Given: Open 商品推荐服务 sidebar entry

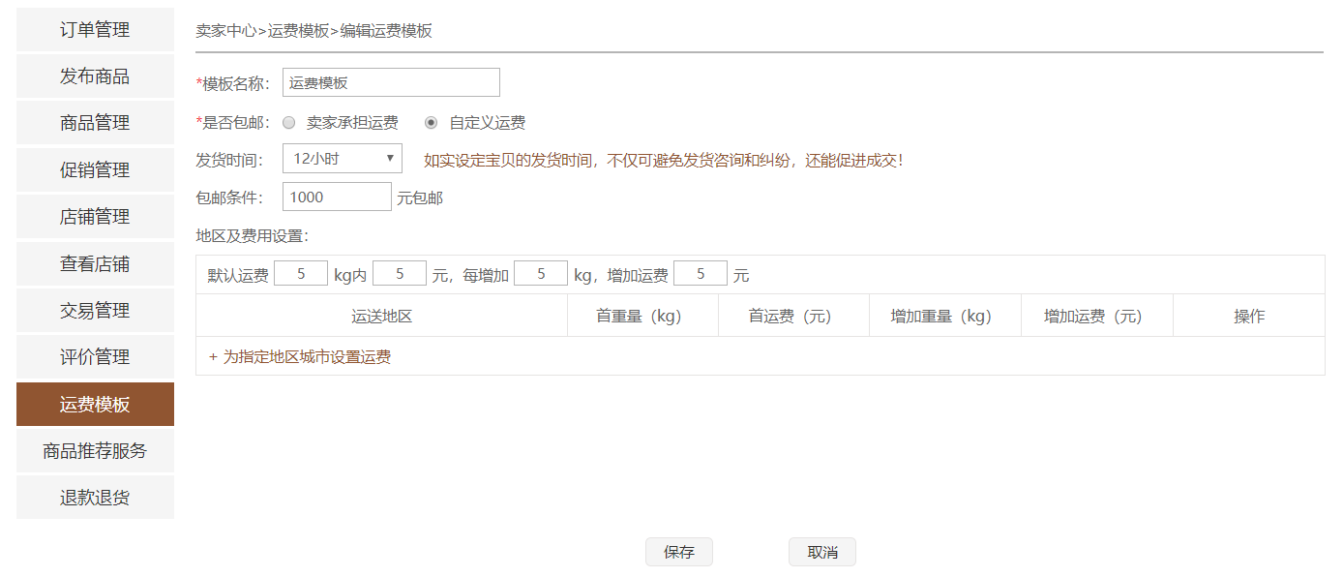Looking at the screenshot, I should click(95, 451).
